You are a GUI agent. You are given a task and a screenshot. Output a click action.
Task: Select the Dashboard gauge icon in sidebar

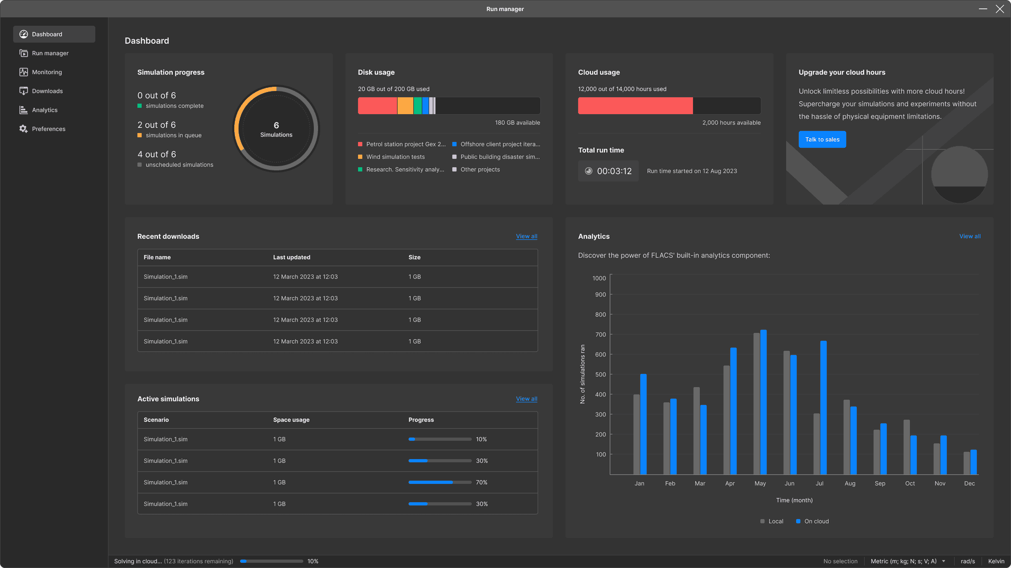pos(24,34)
